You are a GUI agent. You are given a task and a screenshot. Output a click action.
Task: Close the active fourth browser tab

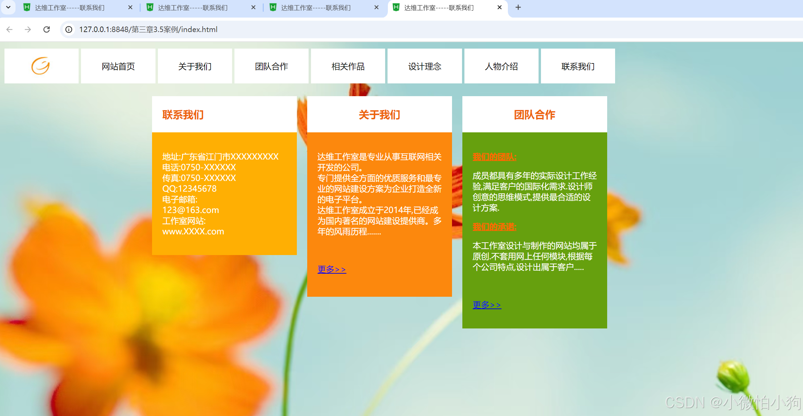[x=500, y=7]
